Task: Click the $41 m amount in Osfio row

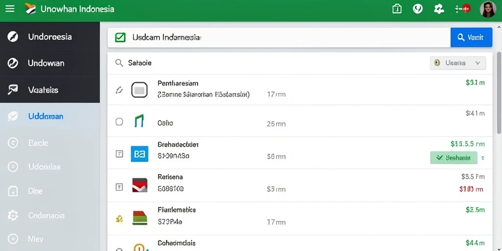Action: [475, 113]
